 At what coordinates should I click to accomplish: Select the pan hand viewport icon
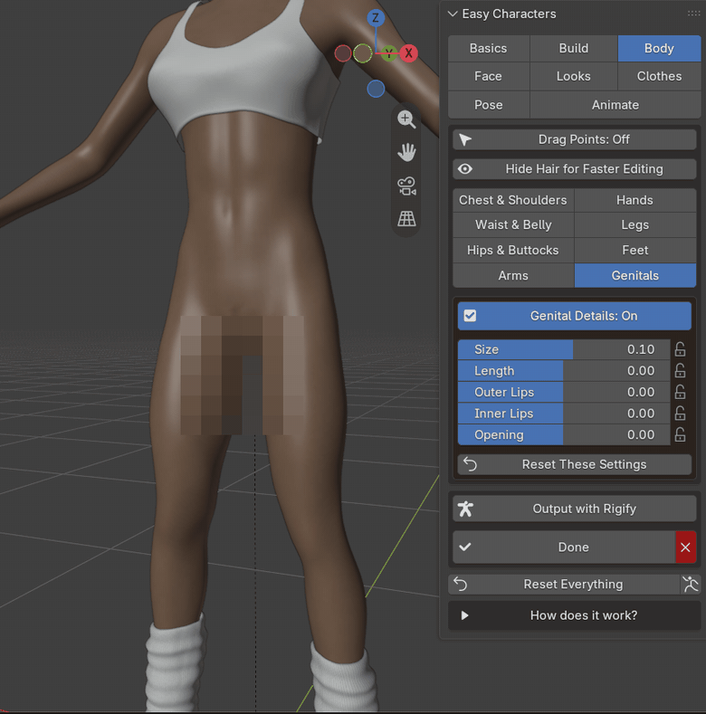click(406, 153)
